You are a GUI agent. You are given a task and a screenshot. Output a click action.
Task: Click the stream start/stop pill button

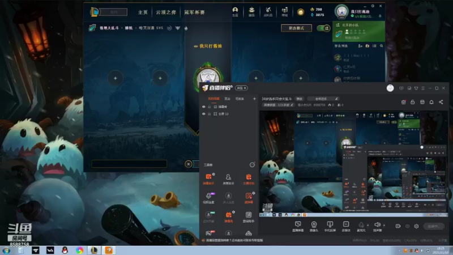[434, 226]
